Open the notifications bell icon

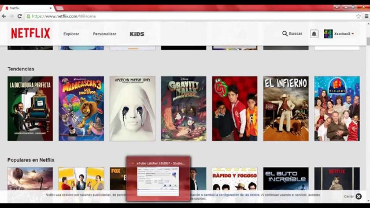[x=314, y=34]
